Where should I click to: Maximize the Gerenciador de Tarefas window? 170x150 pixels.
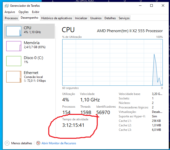coord(151,5)
